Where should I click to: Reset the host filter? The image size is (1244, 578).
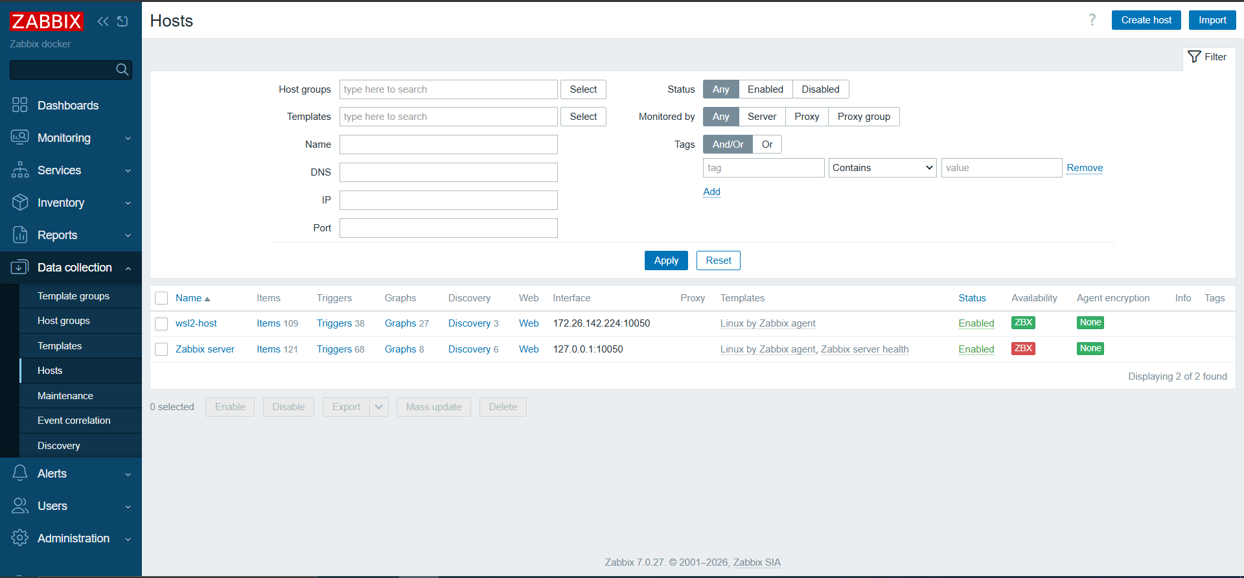[x=719, y=260]
